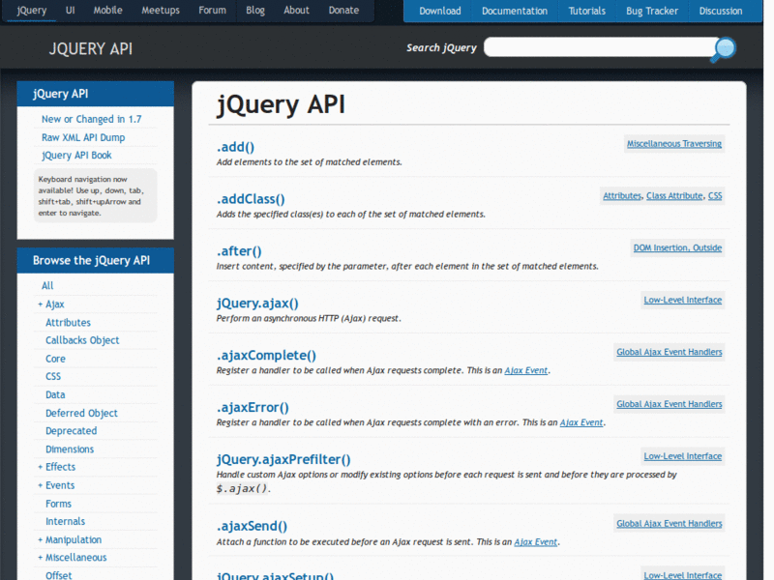Click Miscellaneous Traversing tag link
Image resolution: width=774 pixels, height=580 pixels.
tap(674, 144)
